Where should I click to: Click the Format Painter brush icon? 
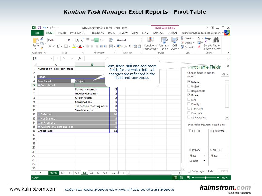tap(42, 48)
